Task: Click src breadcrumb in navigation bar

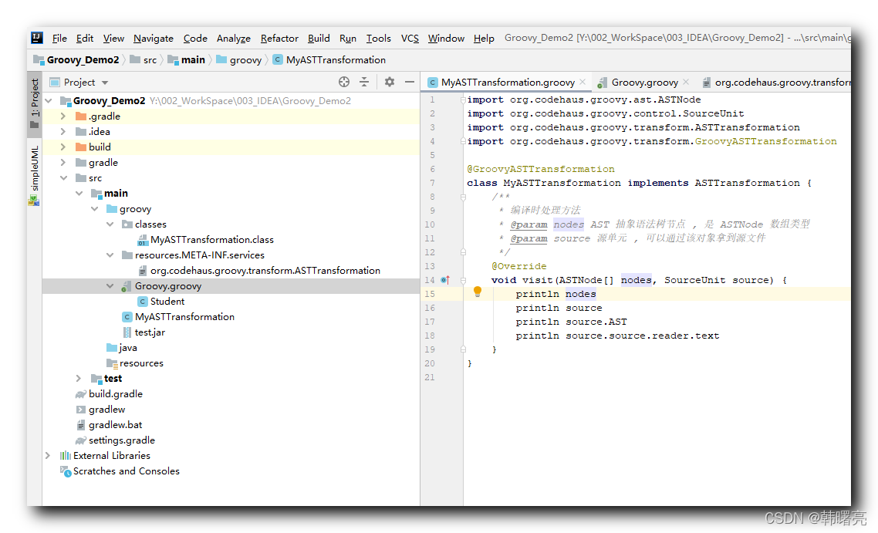Action: [144, 60]
